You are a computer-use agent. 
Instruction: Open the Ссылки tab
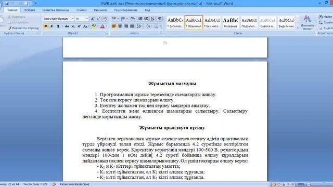[81, 10]
